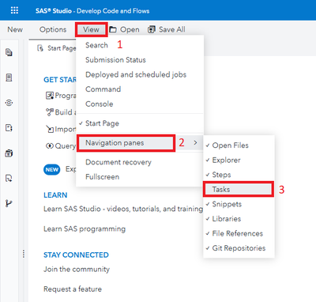The width and height of the screenshot is (316, 302).
Task: Click the Save All disk icon
Action: 152,29
